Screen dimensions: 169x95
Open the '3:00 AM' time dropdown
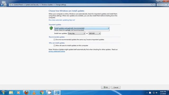(95, 34)
